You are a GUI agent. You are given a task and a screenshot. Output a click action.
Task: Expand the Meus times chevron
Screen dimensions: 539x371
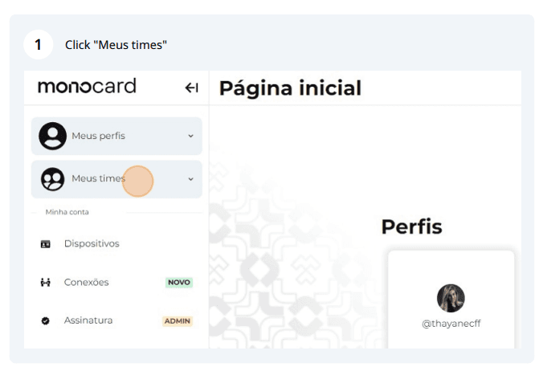pos(191,179)
